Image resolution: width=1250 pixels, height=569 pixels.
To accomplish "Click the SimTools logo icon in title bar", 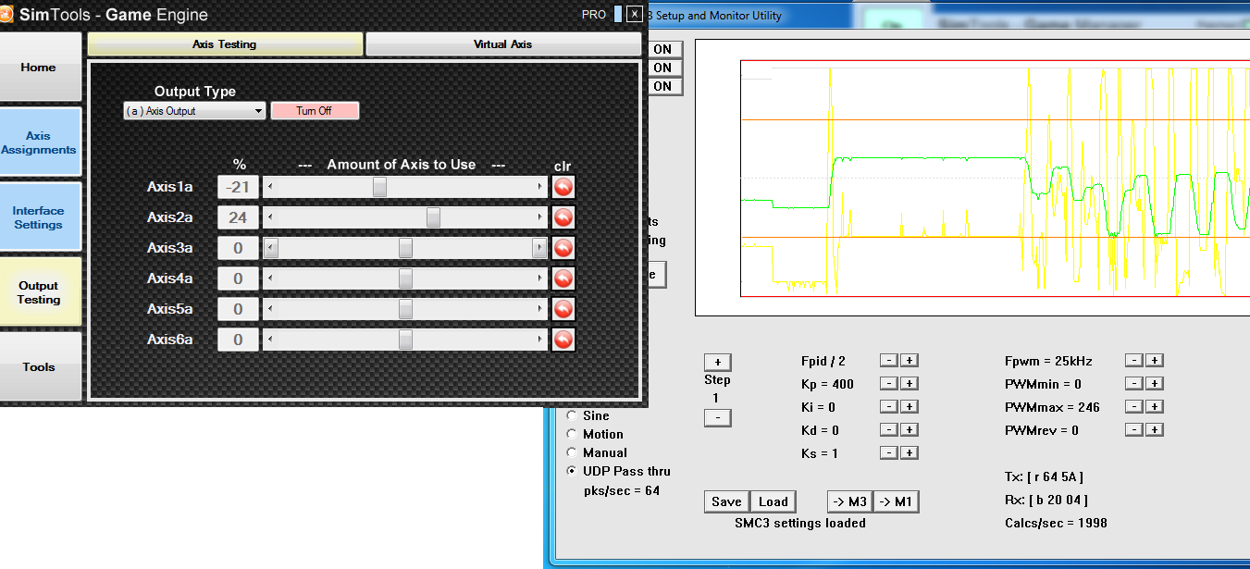I will tap(6, 14).
